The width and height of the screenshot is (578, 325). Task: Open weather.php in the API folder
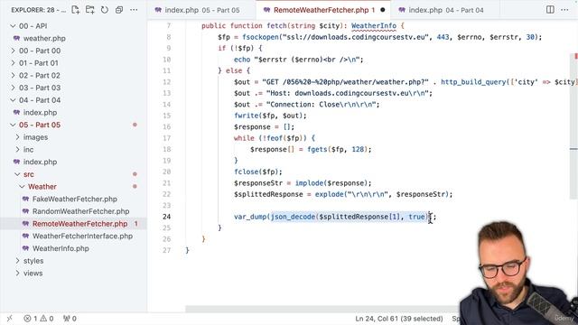click(44, 38)
